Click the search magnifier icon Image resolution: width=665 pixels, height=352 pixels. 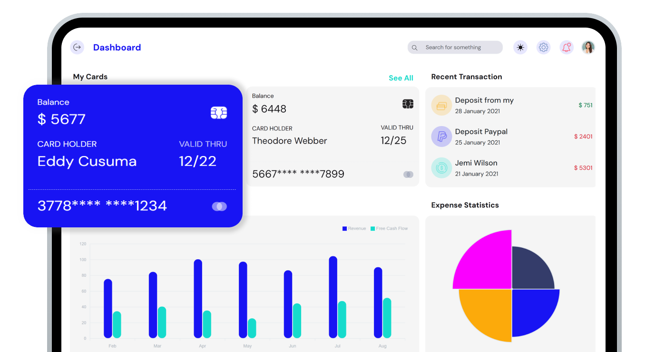pos(415,48)
